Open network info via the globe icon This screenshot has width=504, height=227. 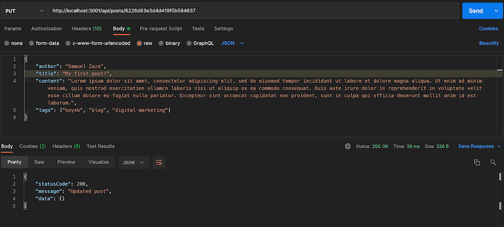348,147
